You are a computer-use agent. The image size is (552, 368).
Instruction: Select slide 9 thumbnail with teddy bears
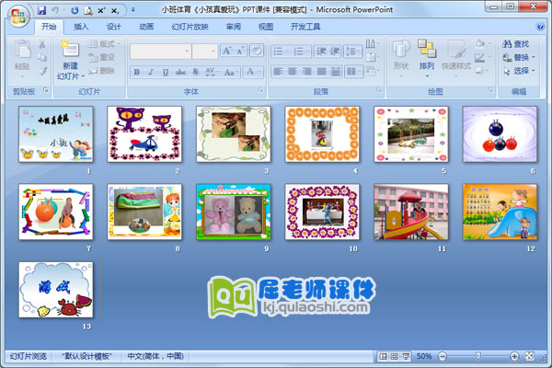pyautogui.click(x=234, y=212)
